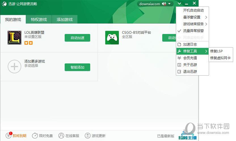Collapse the main menu chevron in title bar
The width and height of the screenshot is (236, 141).
click(x=179, y=3)
